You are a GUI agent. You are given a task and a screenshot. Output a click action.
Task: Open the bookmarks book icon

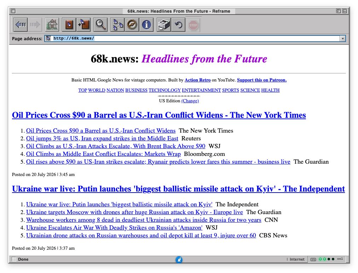tap(69, 25)
